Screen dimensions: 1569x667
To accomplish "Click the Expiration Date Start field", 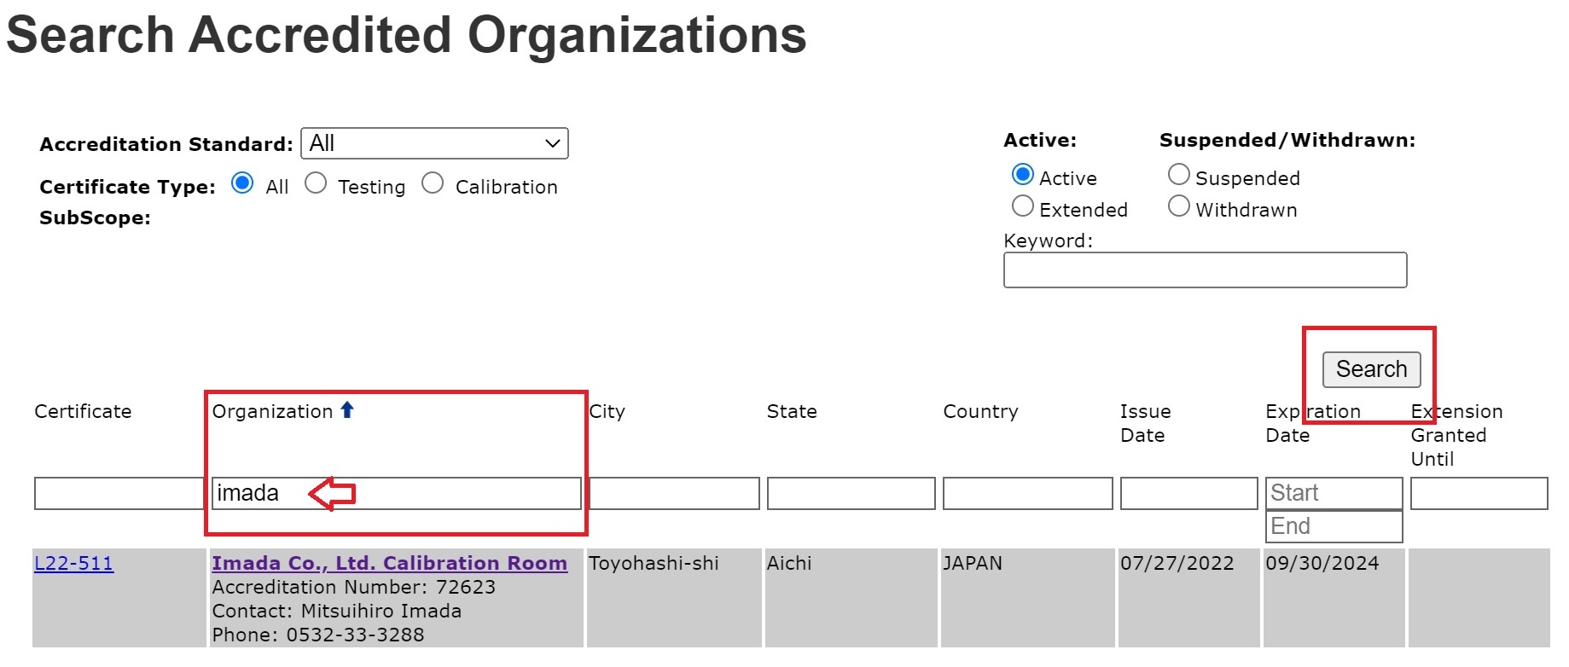I will point(1334,493).
